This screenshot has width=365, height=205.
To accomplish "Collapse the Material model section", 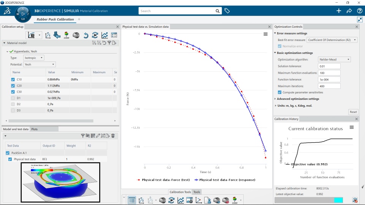I will click(x=4, y=43).
